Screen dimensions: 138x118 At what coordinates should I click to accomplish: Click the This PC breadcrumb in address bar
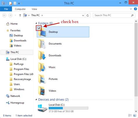pos(36,15)
